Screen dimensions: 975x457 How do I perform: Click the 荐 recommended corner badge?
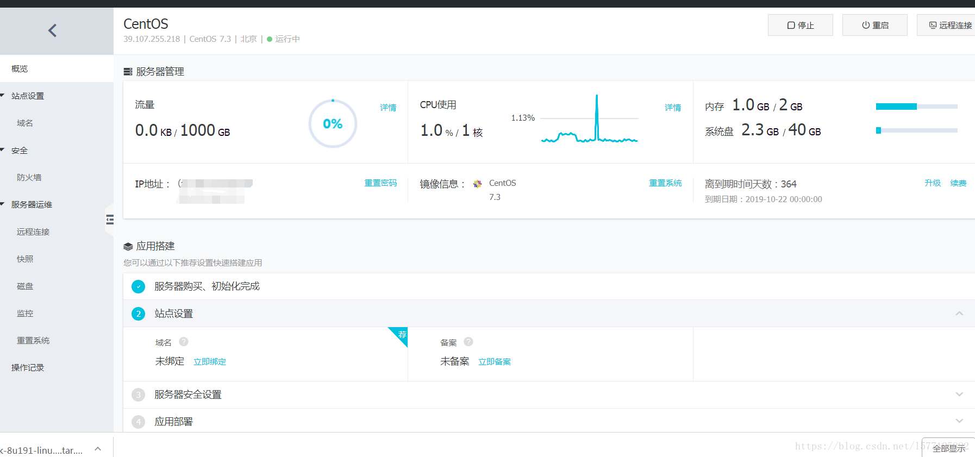pyautogui.click(x=401, y=334)
